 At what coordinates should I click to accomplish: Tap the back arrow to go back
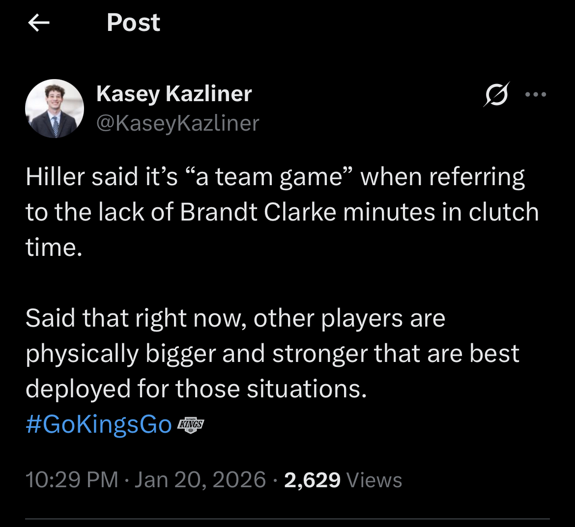pos(39,23)
